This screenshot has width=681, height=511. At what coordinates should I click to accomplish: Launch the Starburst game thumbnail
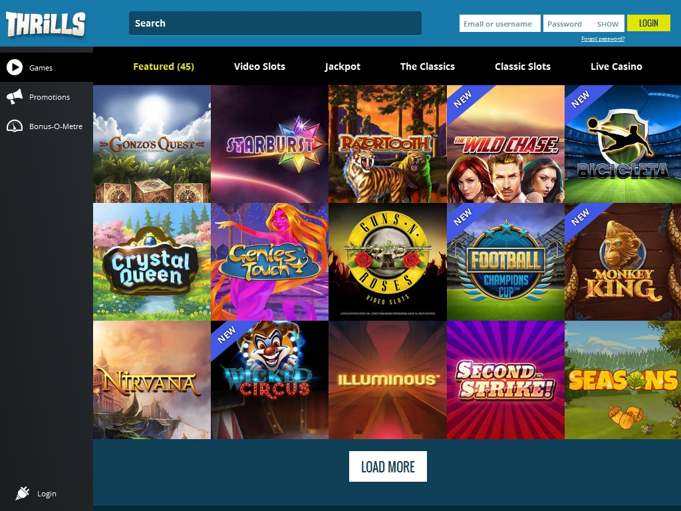pyautogui.click(x=270, y=144)
